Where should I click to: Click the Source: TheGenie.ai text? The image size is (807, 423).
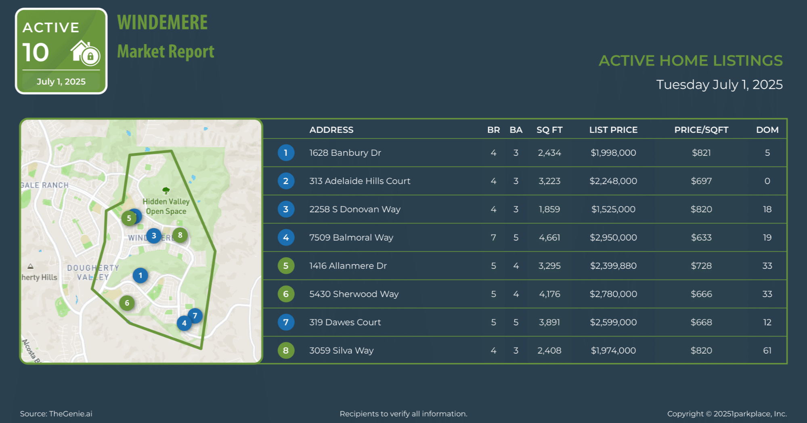pyautogui.click(x=56, y=414)
